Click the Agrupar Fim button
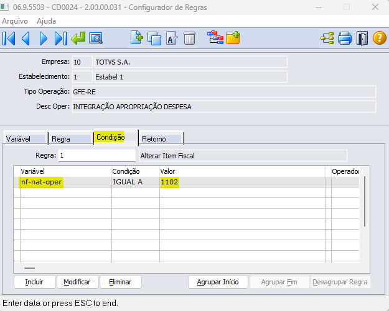389x311 pixels. [279, 282]
